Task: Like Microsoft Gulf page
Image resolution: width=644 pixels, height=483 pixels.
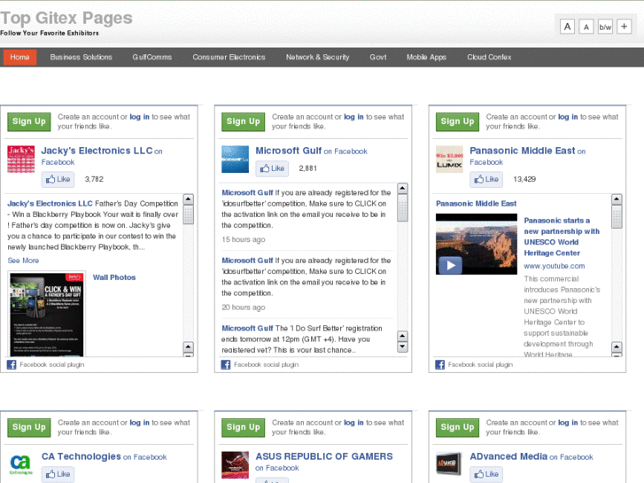Action: pos(272,168)
